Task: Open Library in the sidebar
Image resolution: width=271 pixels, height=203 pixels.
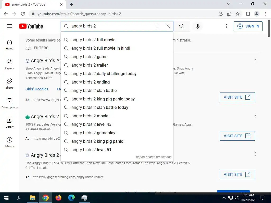Action: (10, 123)
